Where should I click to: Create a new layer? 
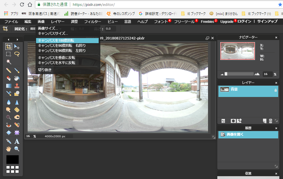(x=265, y=121)
